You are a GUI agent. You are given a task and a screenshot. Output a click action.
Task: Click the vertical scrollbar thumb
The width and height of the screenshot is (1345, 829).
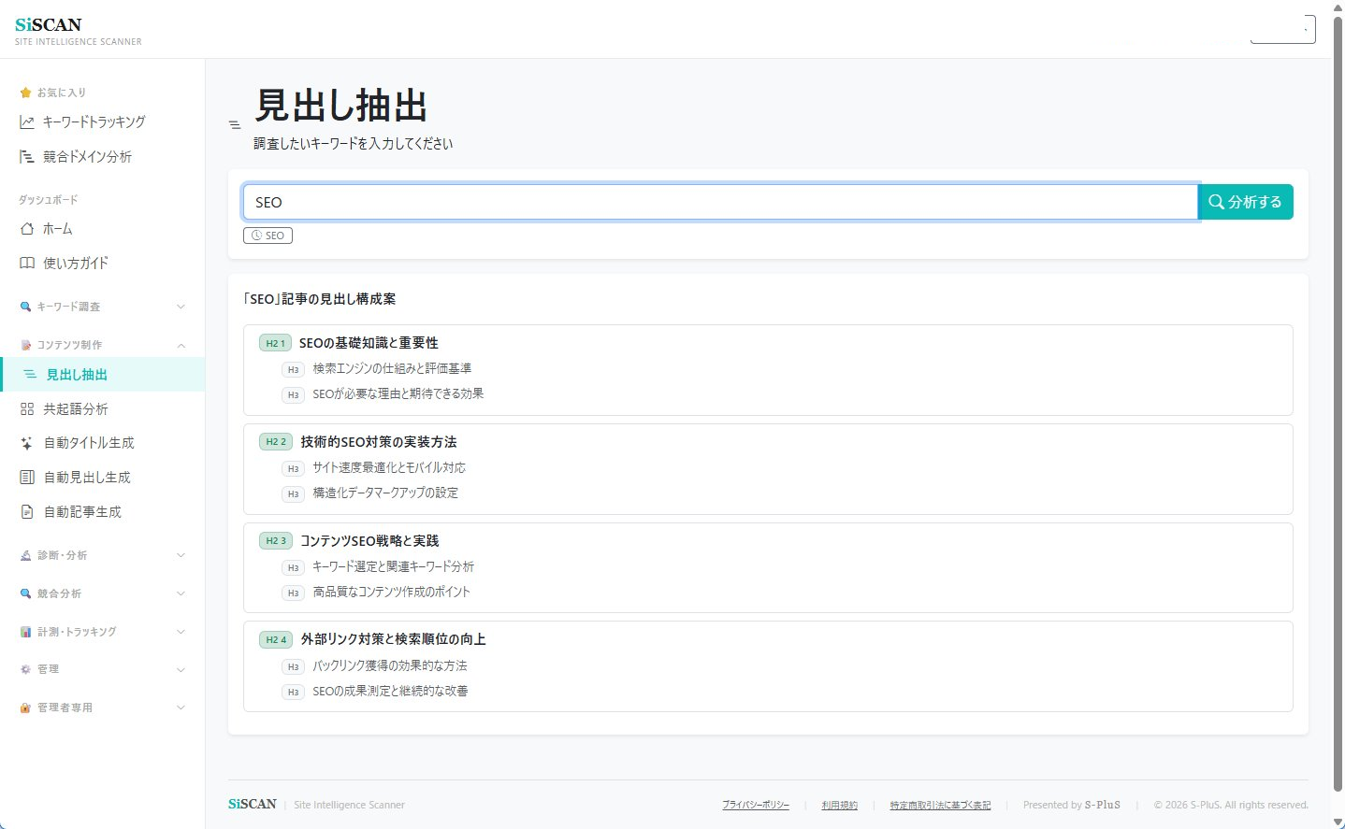click(x=1338, y=402)
